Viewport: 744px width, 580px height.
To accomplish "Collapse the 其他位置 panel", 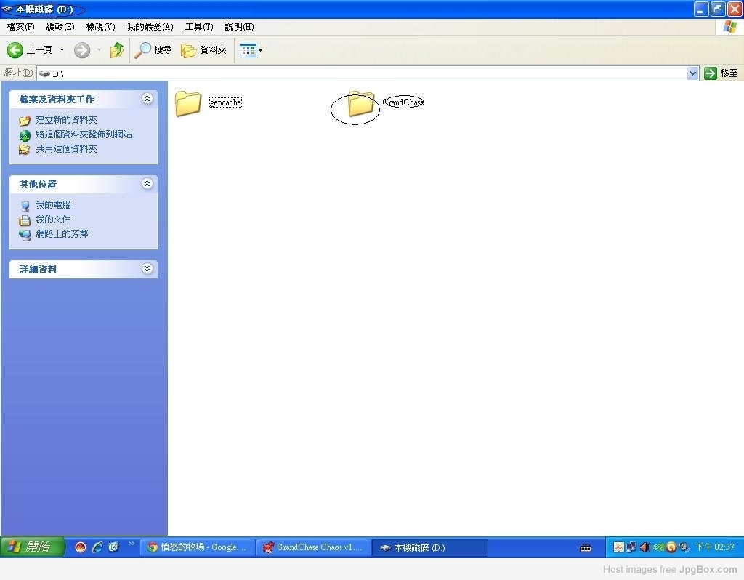I will coord(147,184).
